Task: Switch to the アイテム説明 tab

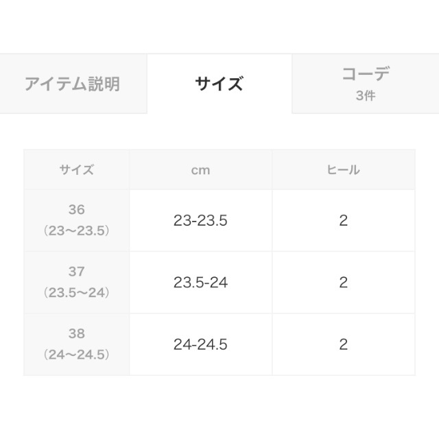Action: 73,84
